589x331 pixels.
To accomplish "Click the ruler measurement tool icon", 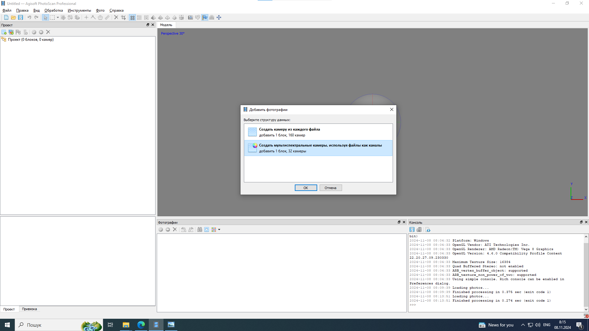I will click(x=107, y=17).
